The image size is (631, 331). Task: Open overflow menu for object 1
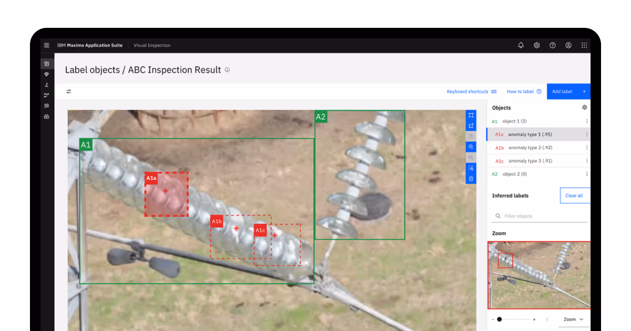587,121
